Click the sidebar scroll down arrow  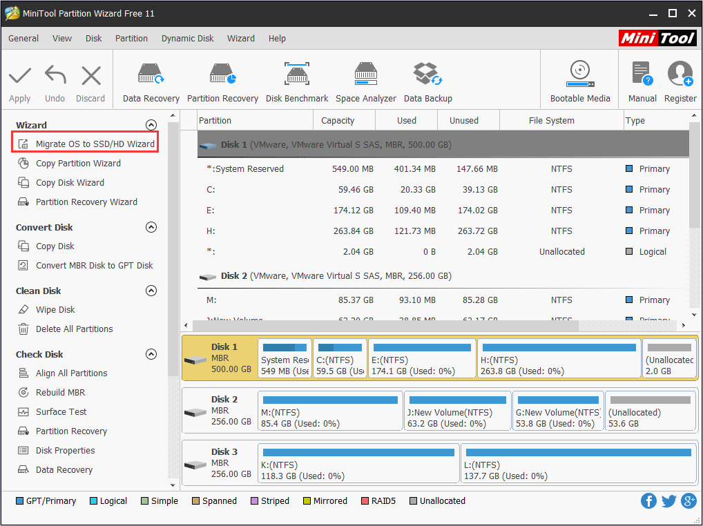pos(173,485)
